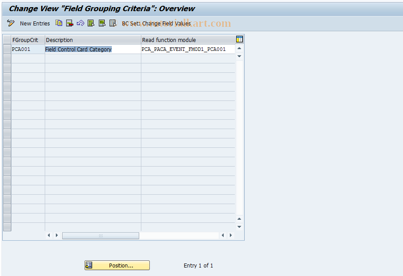Toggle between display and change mode
The width and height of the screenshot is (403, 276).
click(10, 23)
